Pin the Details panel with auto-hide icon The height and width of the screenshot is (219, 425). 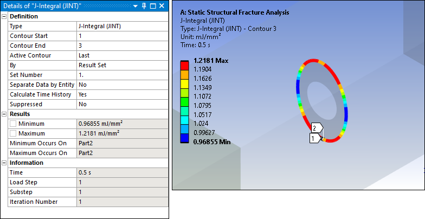144,6
